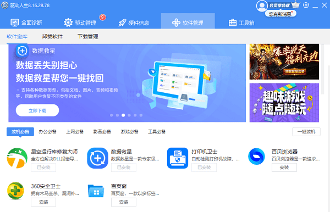Open the user avatar profile icon

(x=262, y=6)
